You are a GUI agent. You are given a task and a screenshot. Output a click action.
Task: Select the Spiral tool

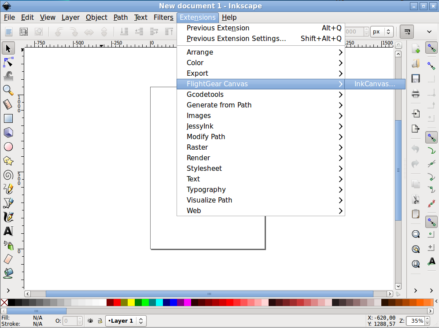click(x=8, y=175)
